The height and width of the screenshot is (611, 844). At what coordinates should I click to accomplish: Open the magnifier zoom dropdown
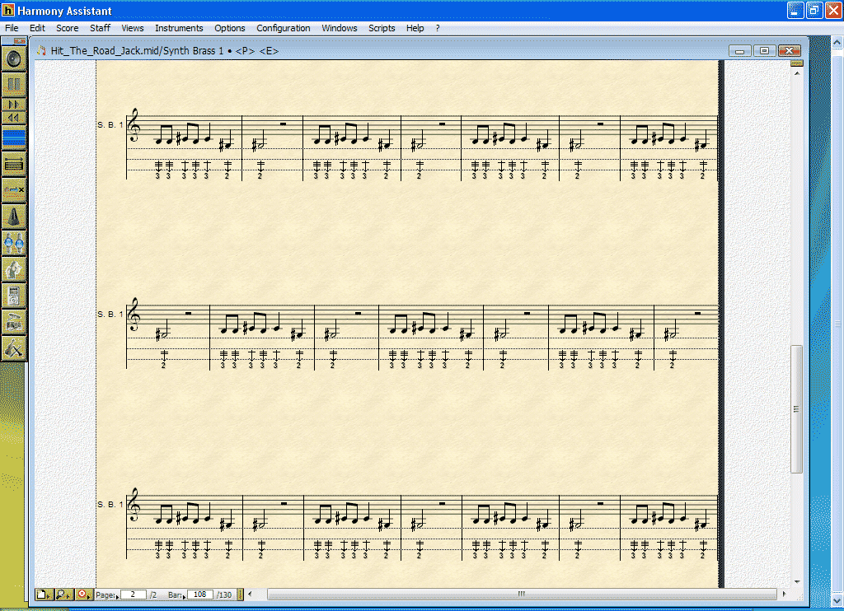pos(64,595)
